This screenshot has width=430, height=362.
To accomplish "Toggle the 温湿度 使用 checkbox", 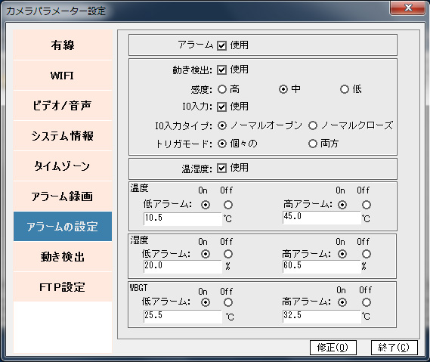I will (x=221, y=168).
